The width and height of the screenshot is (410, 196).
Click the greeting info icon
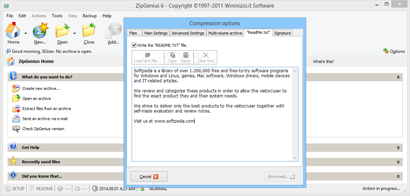point(8,51)
